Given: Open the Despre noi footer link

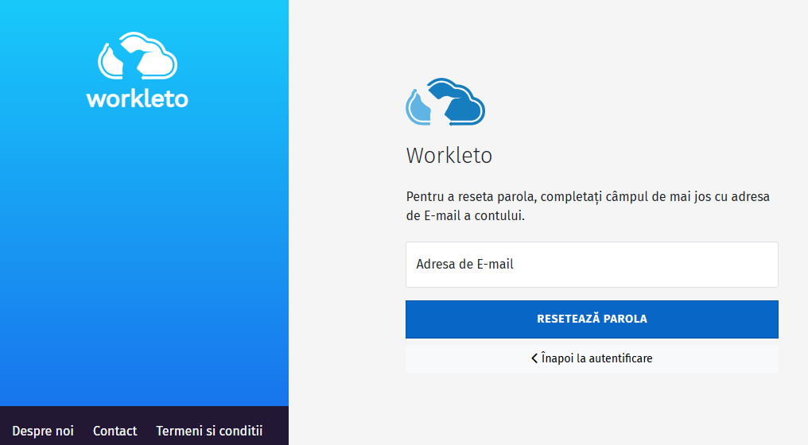Looking at the screenshot, I should tap(43, 431).
